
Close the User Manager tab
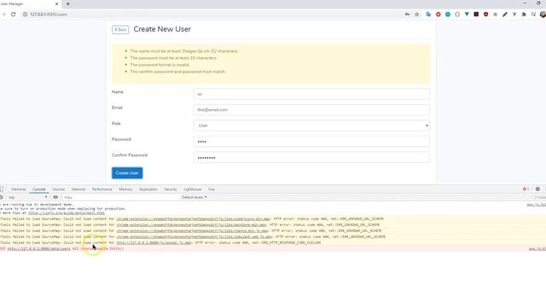[57, 3]
